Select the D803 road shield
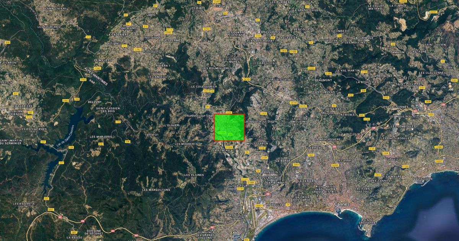 click(378, 175)
